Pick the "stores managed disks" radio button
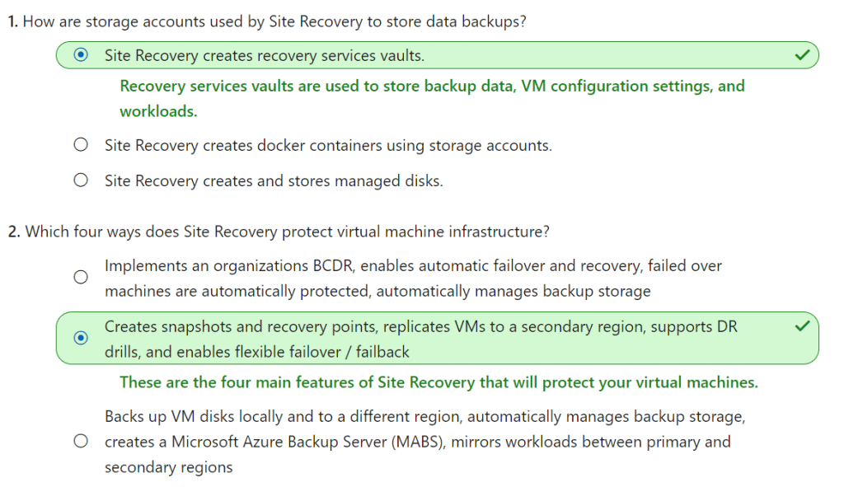Image resolution: width=844 pixels, height=487 pixels. click(x=81, y=180)
